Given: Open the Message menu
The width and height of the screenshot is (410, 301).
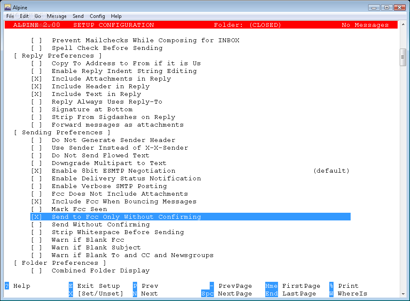Looking at the screenshot, I should (x=57, y=16).
